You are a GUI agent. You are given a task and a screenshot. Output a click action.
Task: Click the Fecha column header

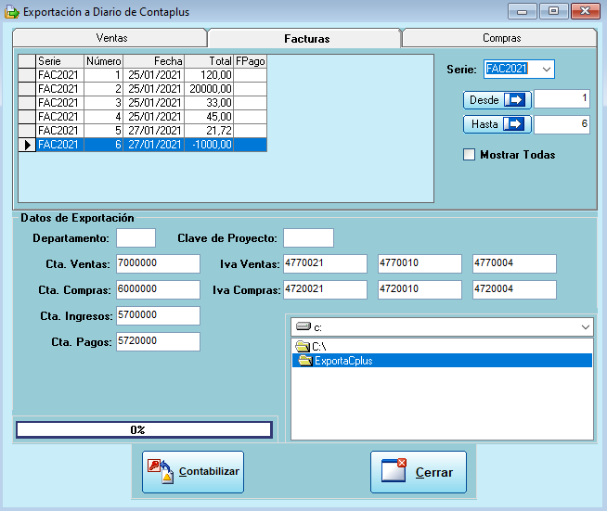click(x=154, y=61)
